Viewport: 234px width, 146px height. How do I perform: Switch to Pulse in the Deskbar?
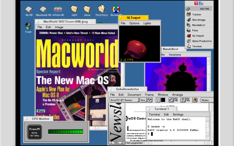click(199, 30)
